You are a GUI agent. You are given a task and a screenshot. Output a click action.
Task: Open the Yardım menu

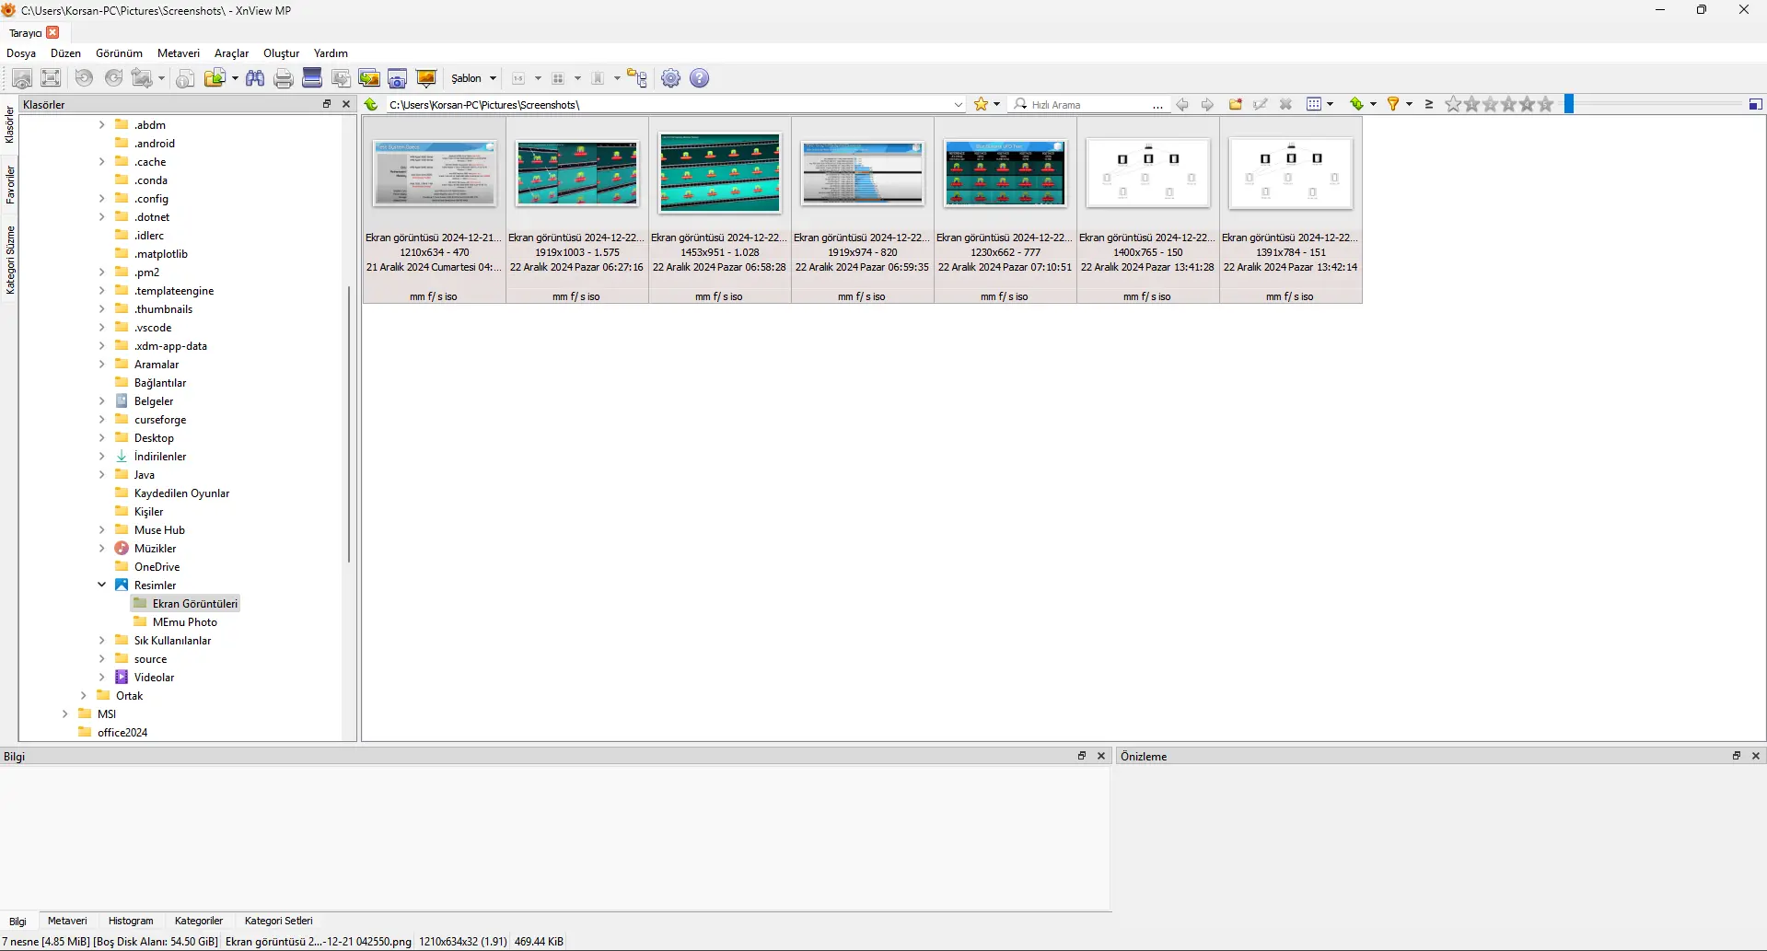coord(331,53)
